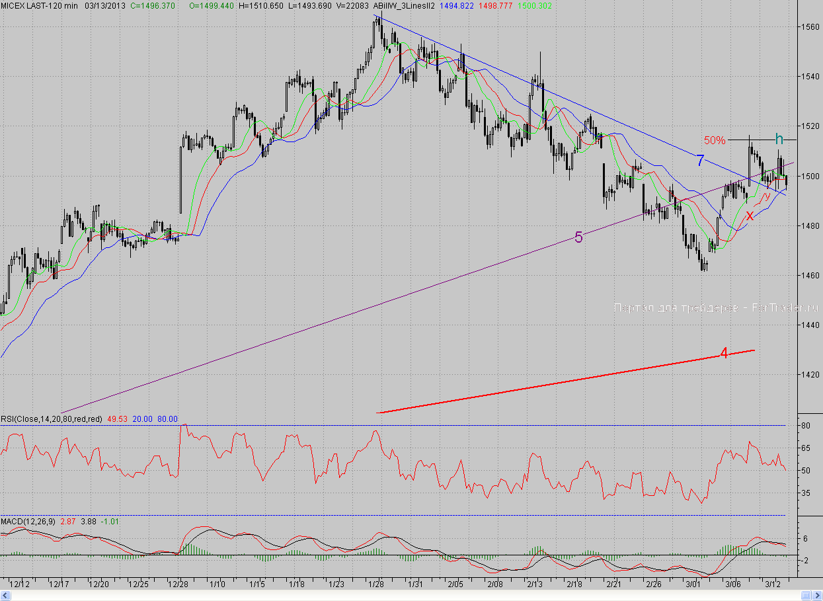Click the RSI 80 level axis label
This screenshot has width=823, height=601.
(x=806, y=426)
